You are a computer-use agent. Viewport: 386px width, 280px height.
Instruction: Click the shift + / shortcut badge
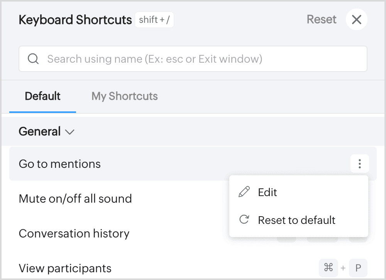[154, 20]
